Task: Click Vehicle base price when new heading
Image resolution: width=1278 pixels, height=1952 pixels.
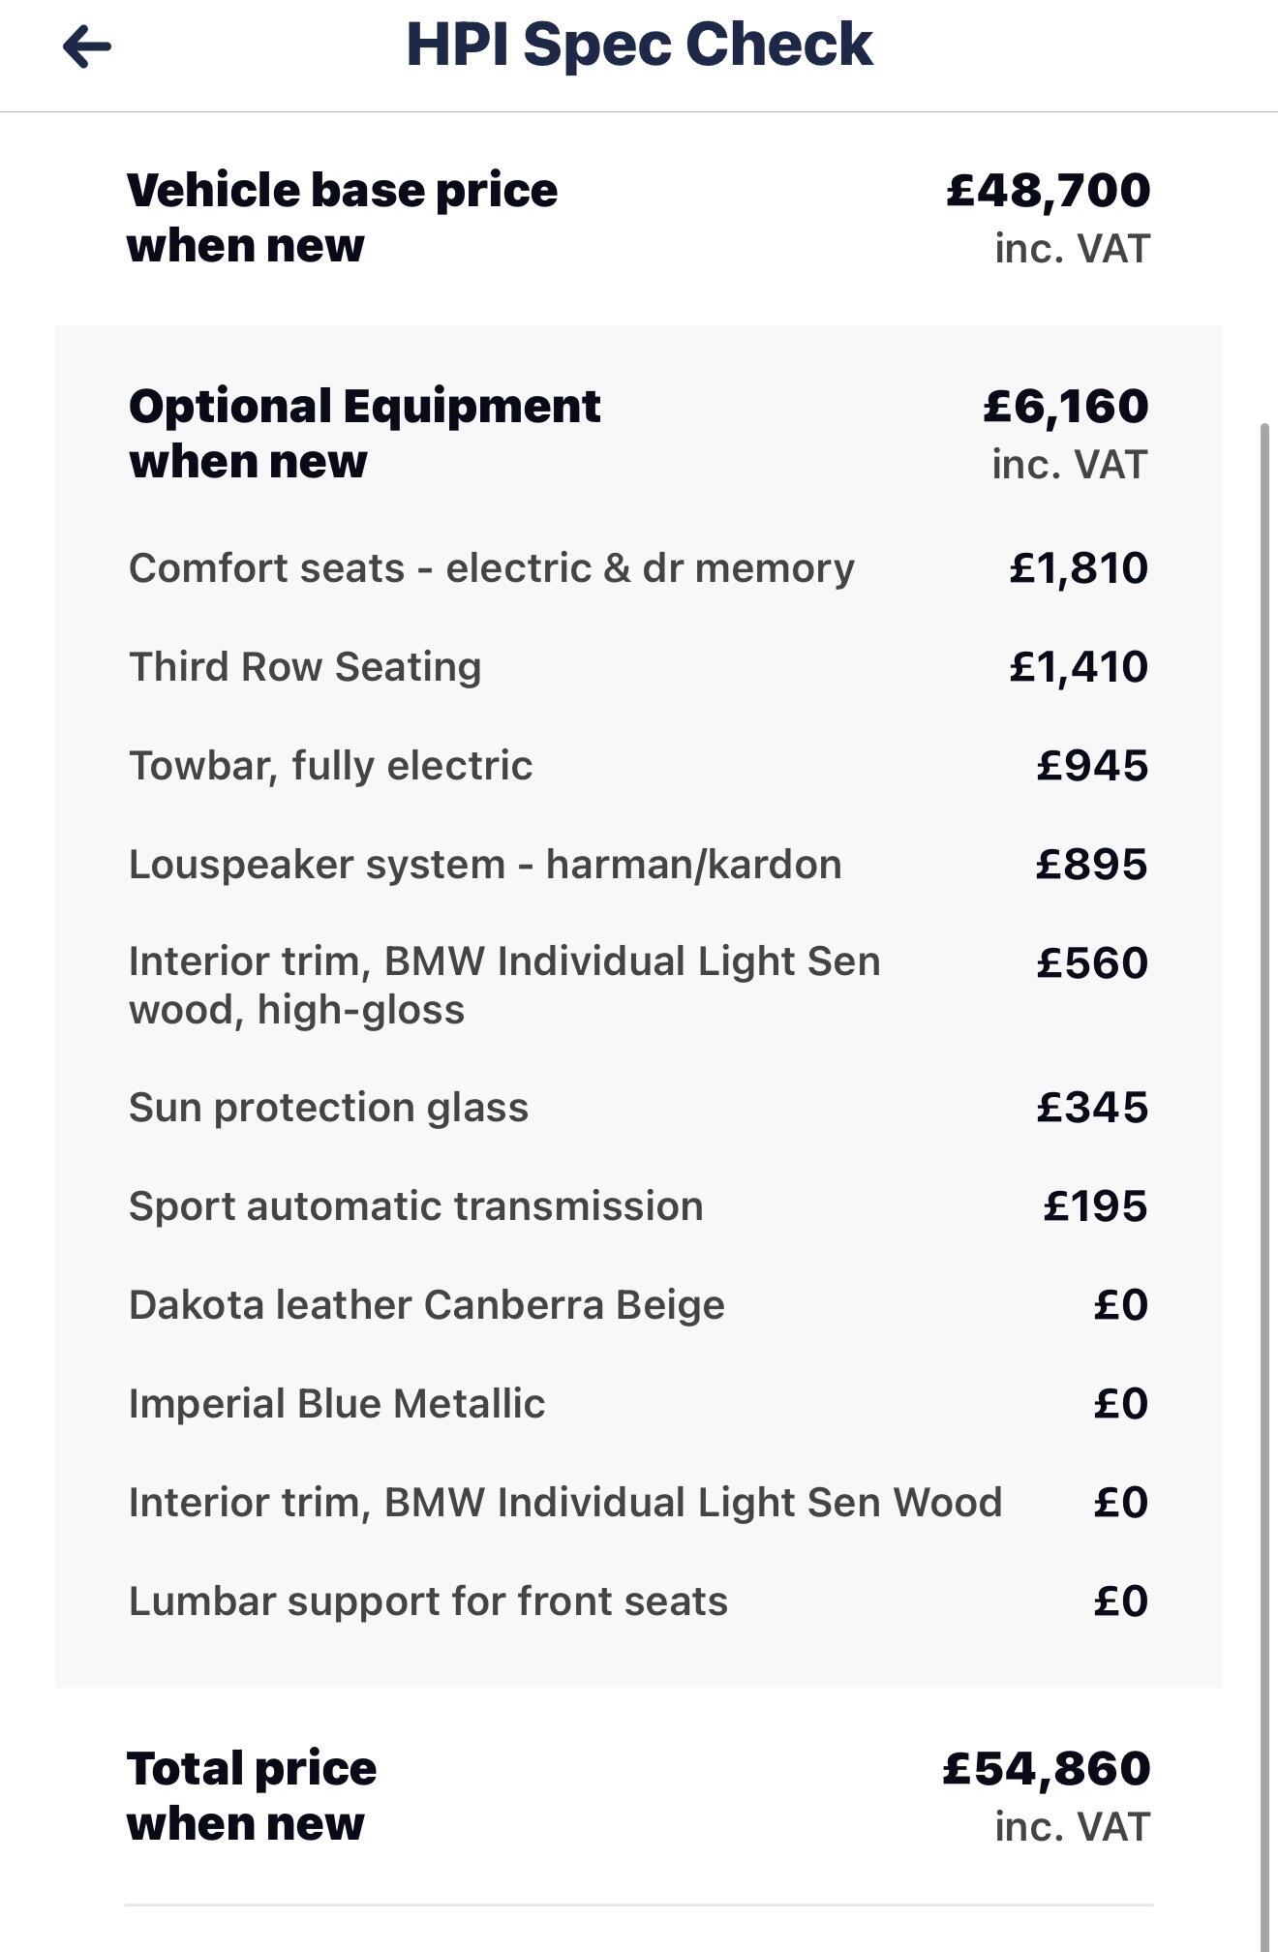Action: [x=344, y=218]
